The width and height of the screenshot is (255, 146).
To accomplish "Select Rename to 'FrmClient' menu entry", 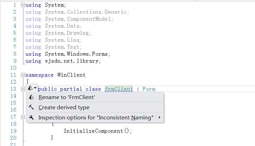I will coord(95,97).
